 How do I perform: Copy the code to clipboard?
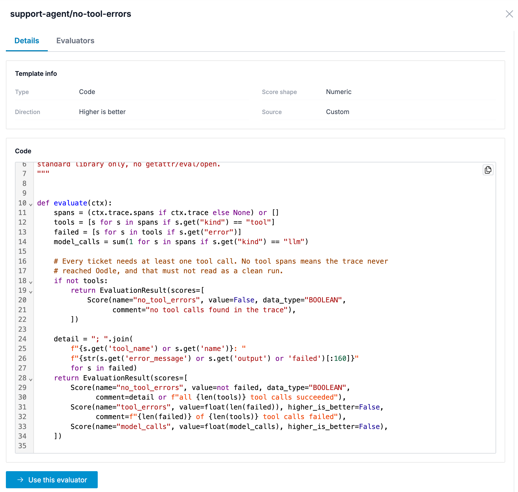click(x=488, y=170)
